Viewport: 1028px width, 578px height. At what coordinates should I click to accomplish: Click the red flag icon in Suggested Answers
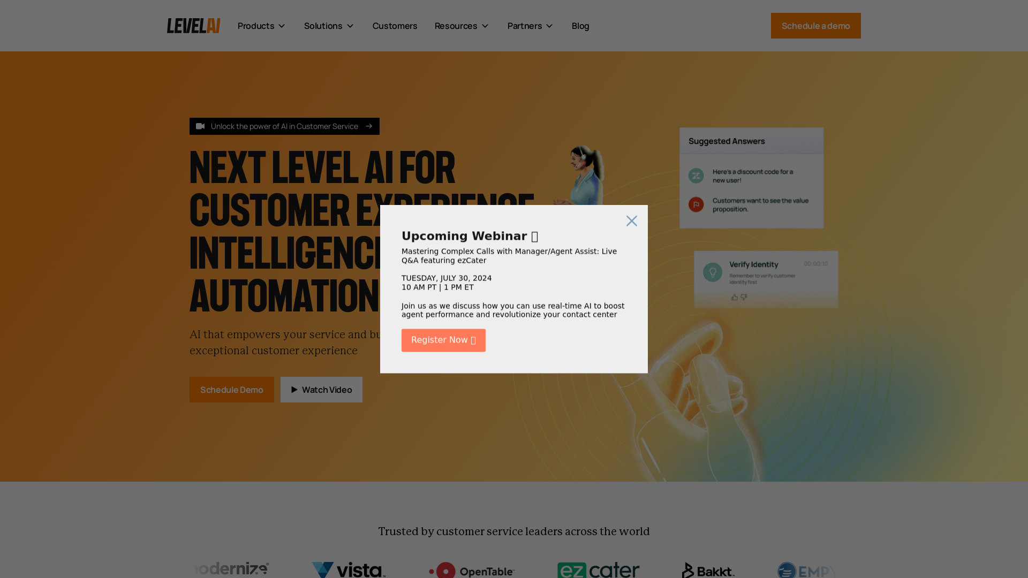pos(696,204)
